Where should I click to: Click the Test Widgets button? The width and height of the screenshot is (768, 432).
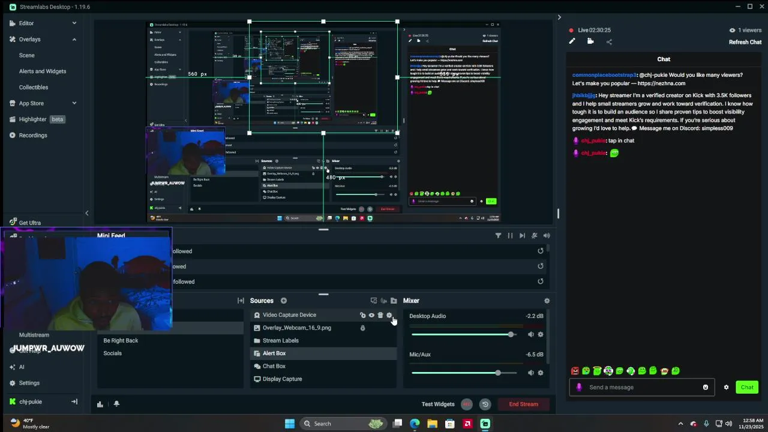click(438, 404)
